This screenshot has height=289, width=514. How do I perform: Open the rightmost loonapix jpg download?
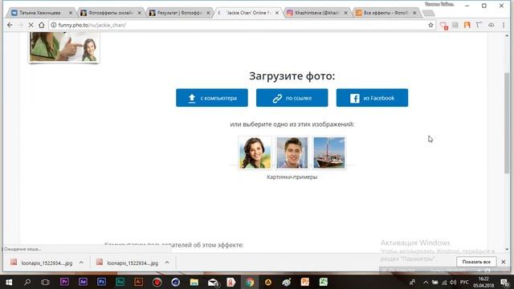[x=128, y=263]
